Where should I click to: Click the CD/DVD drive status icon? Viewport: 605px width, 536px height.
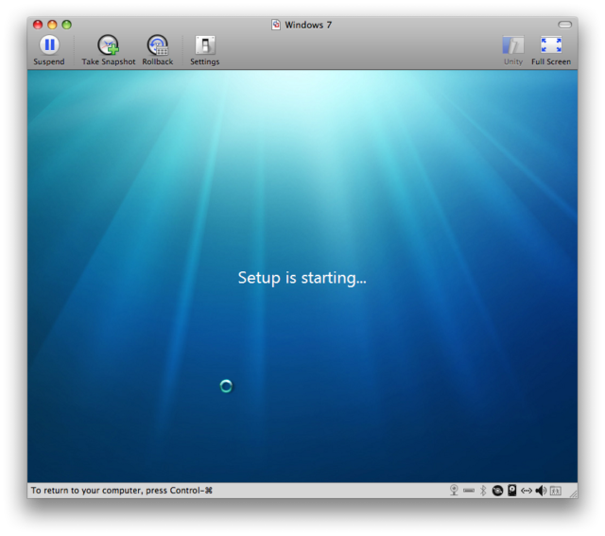(x=497, y=491)
